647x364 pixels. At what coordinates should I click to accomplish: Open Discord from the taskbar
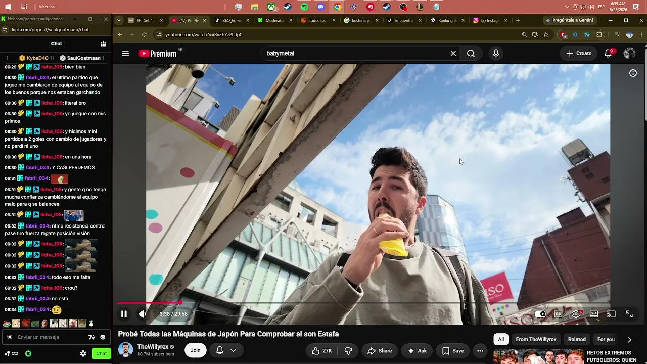(321, 7)
